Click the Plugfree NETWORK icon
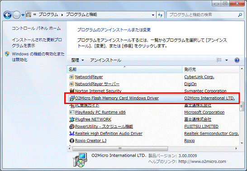 point(71,119)
